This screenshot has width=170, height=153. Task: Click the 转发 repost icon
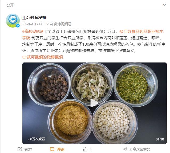(x=20, y=149)
